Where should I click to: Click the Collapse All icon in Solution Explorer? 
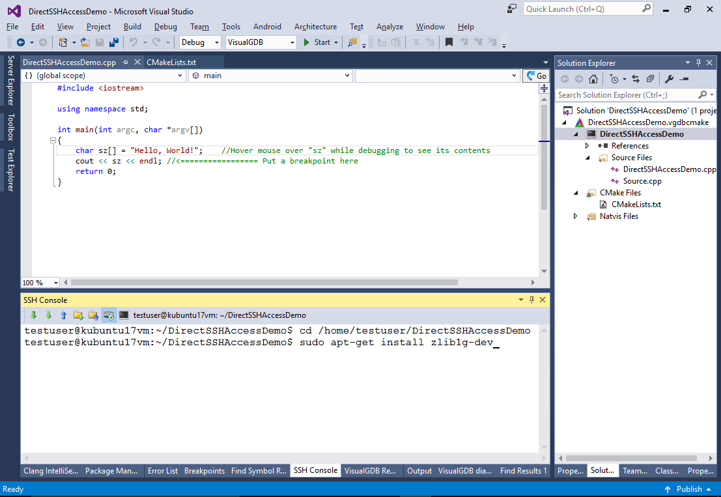[650, 79]
